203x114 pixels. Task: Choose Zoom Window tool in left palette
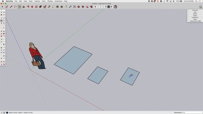[x=4, y=50]
